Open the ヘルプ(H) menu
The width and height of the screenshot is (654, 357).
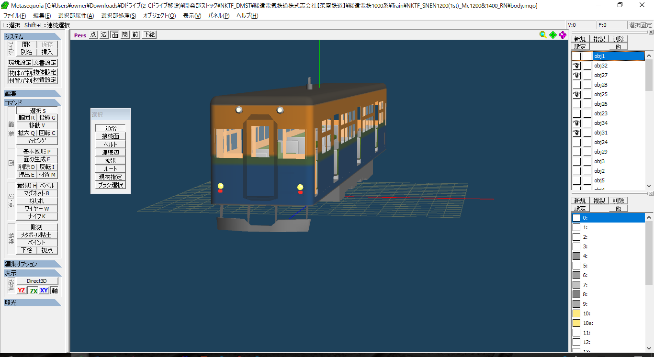[247, 15]
